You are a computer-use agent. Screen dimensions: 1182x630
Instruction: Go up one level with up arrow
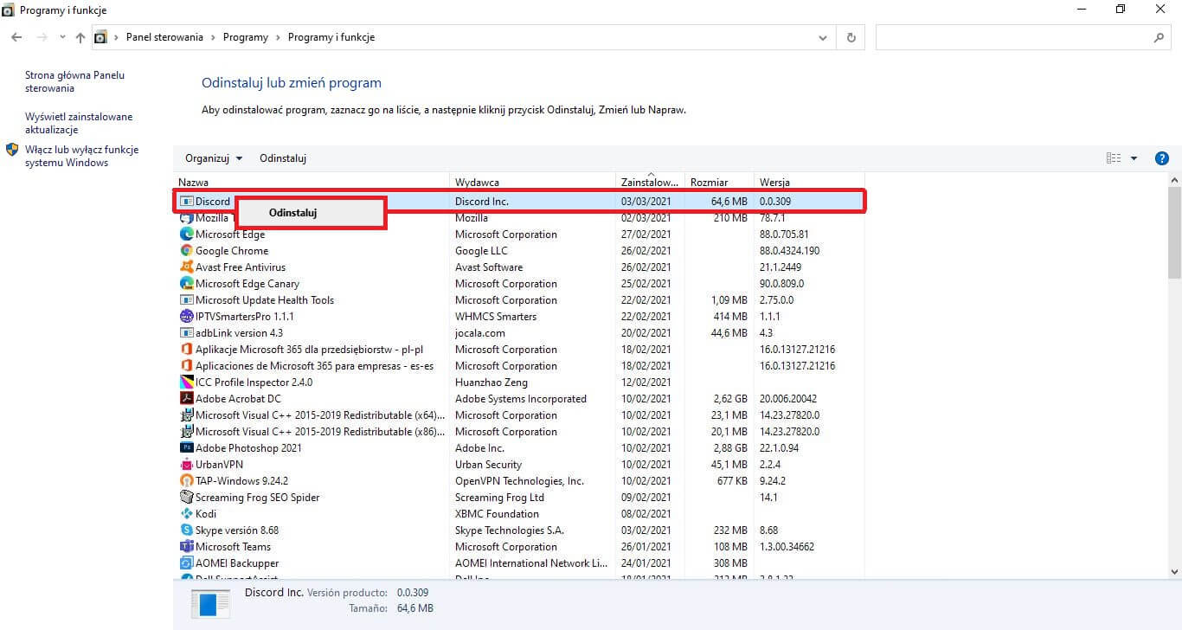coord(80,38)
